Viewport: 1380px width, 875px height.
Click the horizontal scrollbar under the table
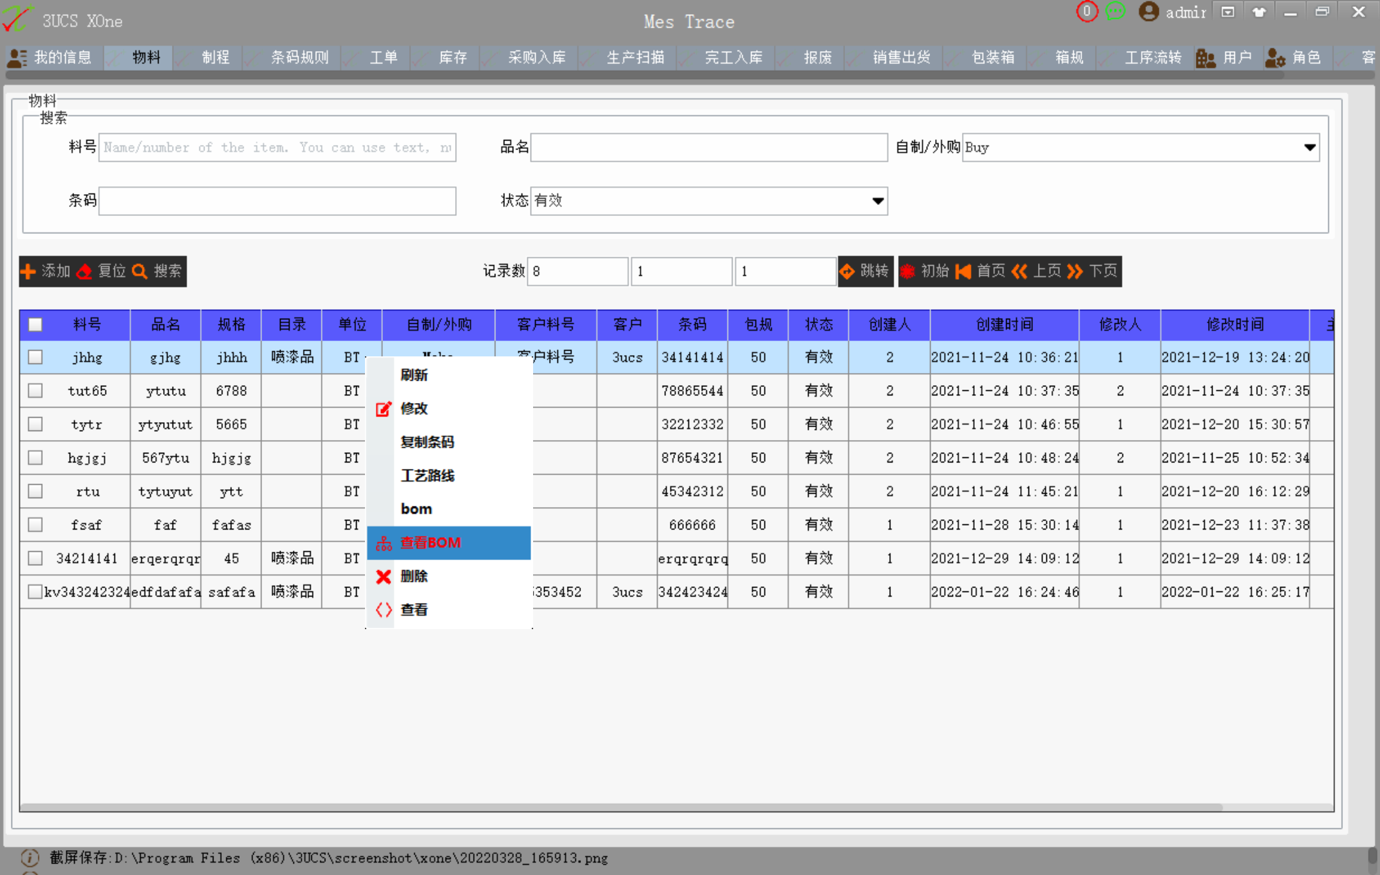pyautogui.click(x=621, y=807)
